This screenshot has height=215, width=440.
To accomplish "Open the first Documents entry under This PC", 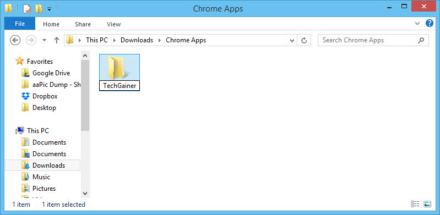I will pos(49,142).
